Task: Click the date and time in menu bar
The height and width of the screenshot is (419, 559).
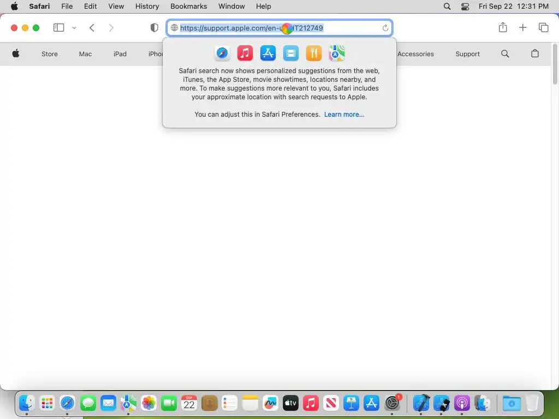Action: [x=513, y=6]
